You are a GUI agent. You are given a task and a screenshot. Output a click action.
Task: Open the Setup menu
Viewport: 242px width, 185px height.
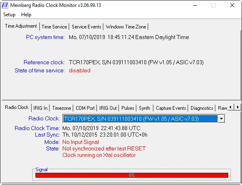pos(9,15)
